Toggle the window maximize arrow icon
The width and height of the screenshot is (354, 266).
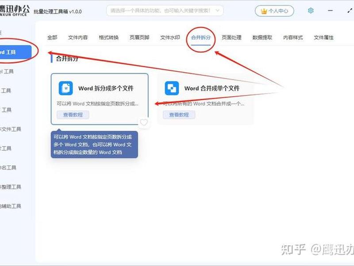point(350,11)
